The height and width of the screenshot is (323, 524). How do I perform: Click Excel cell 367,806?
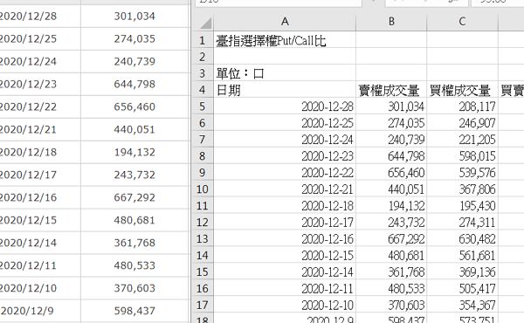click(x=462, y=189)
